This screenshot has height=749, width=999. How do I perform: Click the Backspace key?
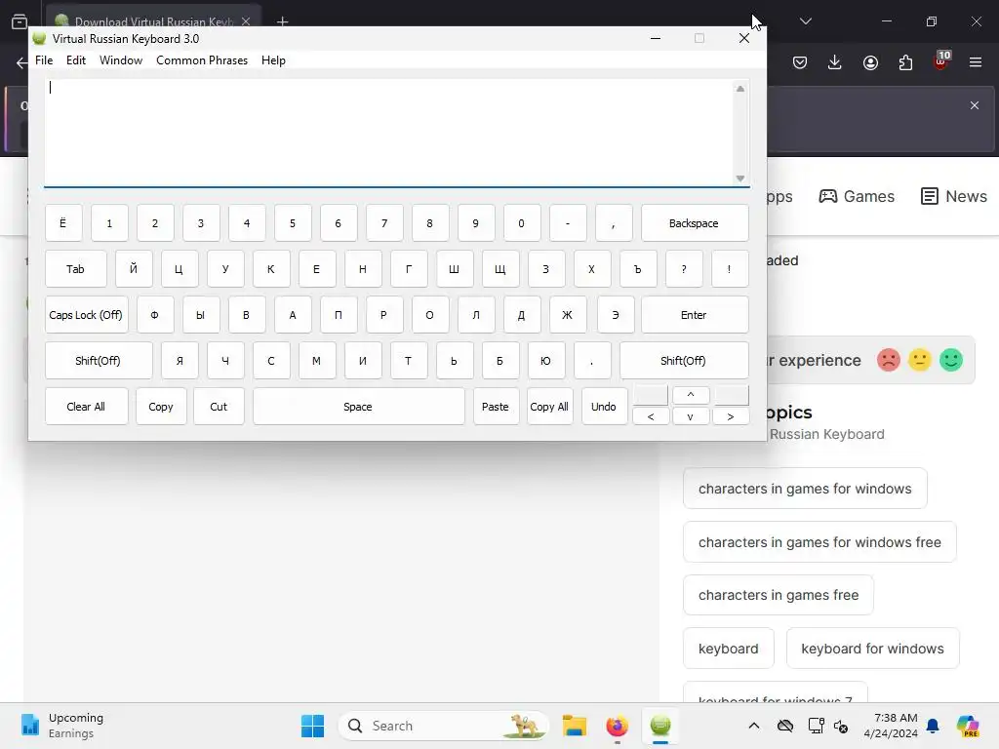695,223
